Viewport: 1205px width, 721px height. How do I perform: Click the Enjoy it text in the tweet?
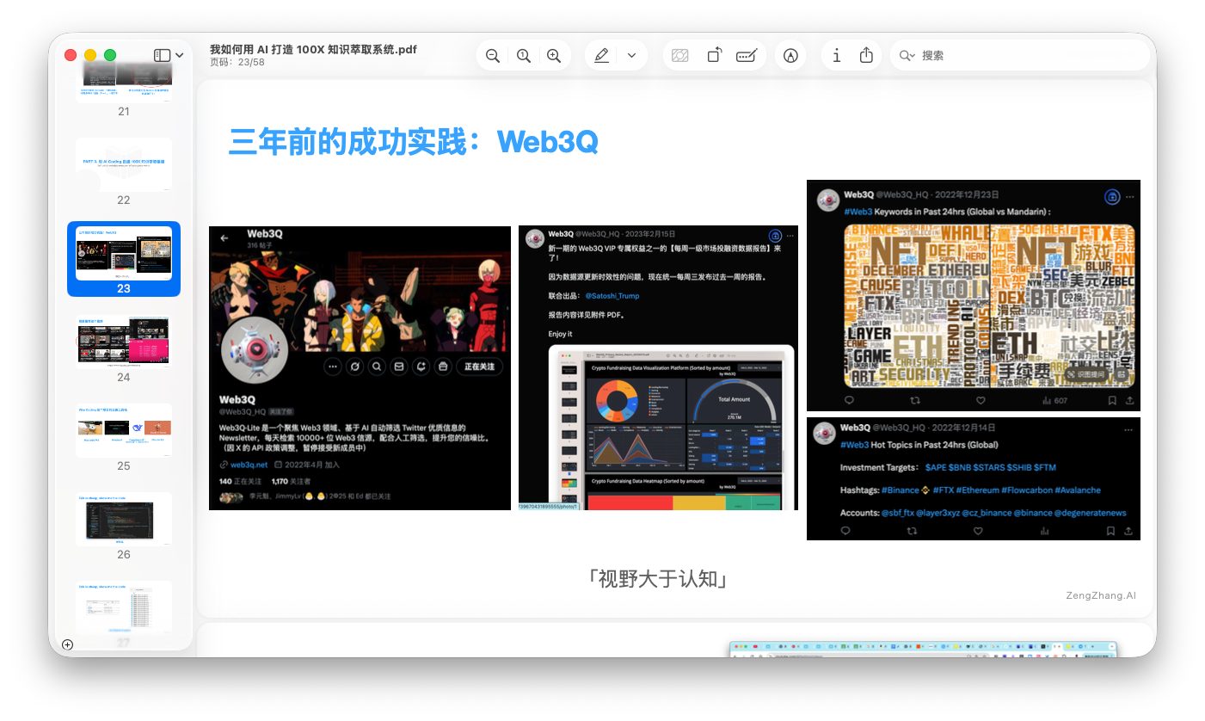click(561, 334)
